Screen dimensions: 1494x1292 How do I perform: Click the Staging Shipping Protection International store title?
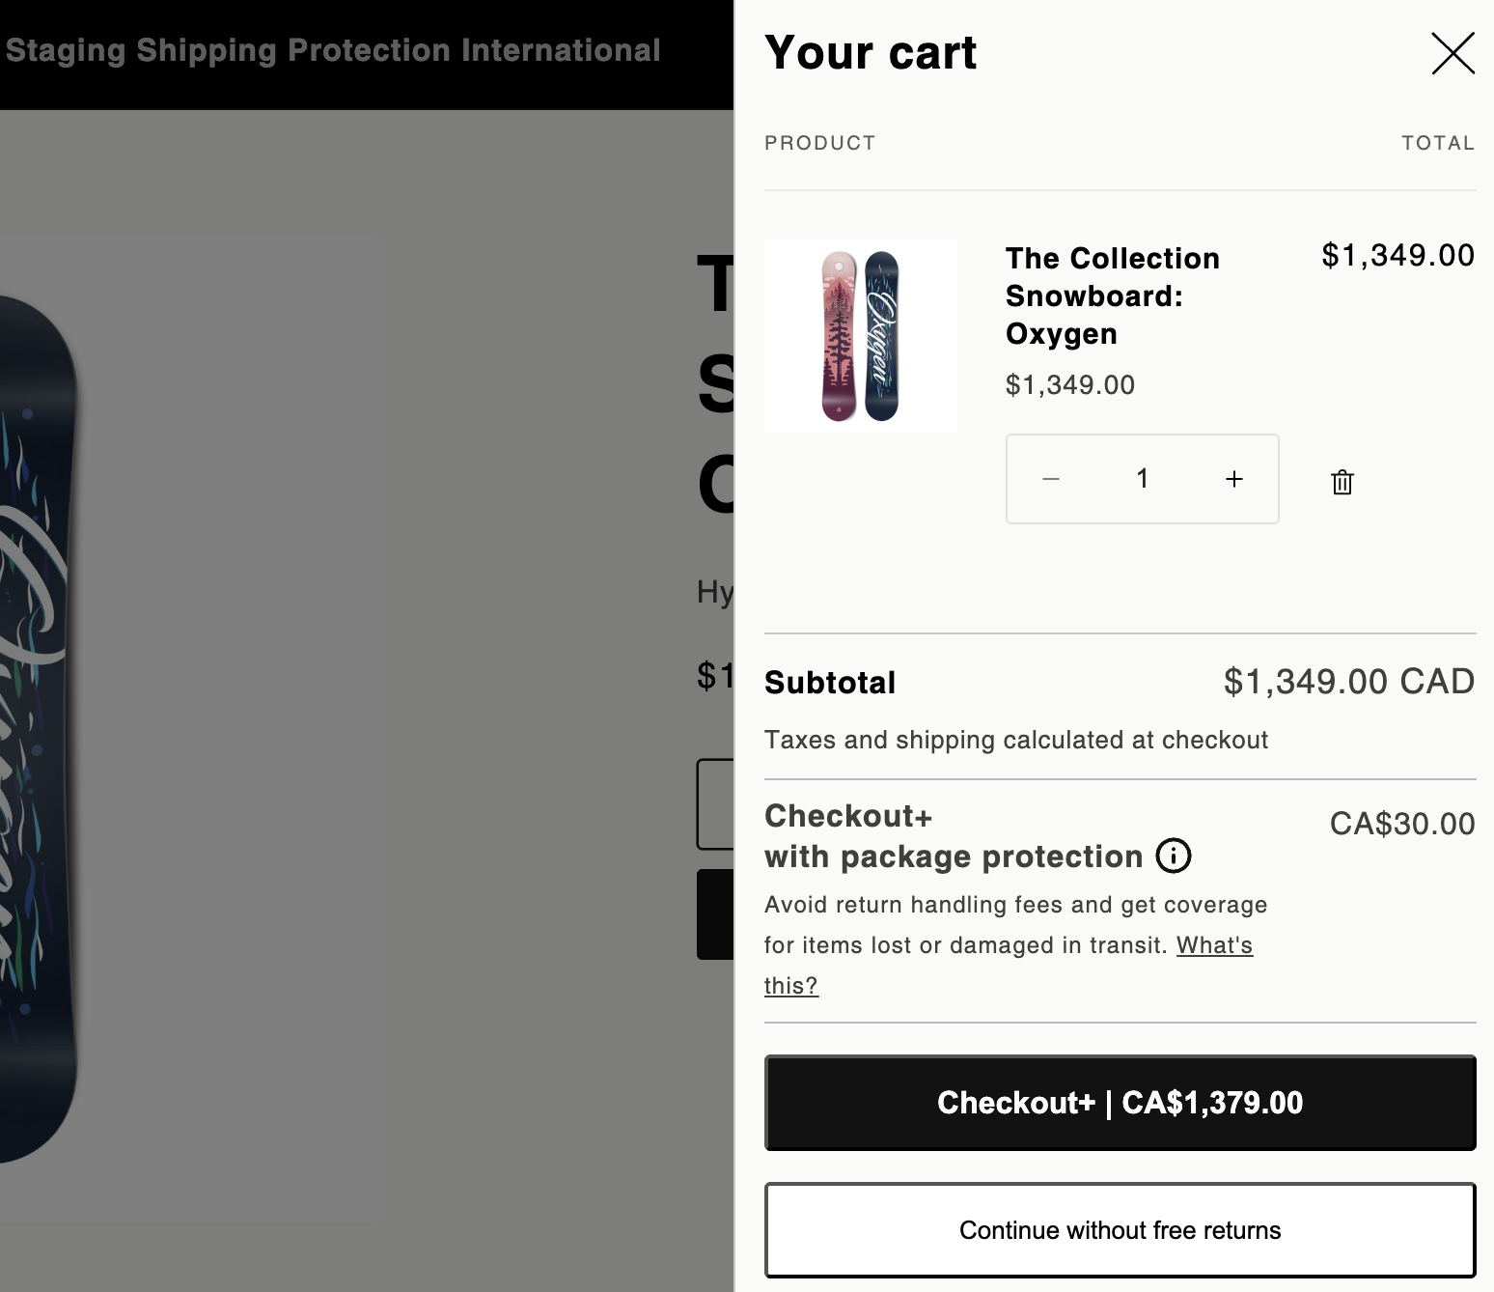pos(333,50)
